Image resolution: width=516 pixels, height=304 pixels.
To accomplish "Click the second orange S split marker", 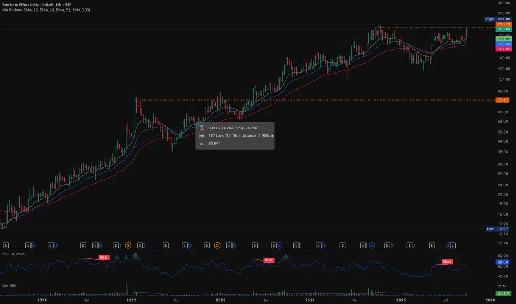I will (x=218, y=244).
